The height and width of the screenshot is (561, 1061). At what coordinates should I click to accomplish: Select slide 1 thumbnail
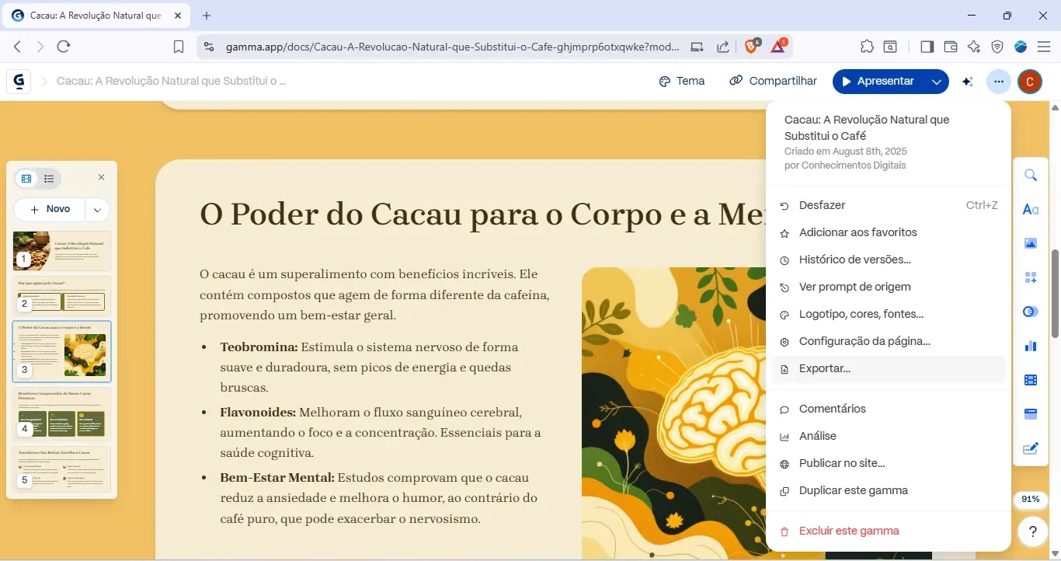(61, 251)
